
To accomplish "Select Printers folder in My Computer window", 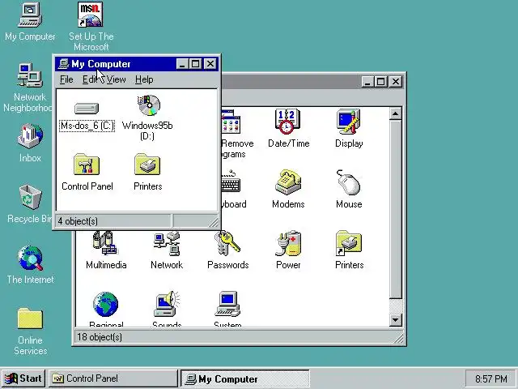I will pos(147,165).
